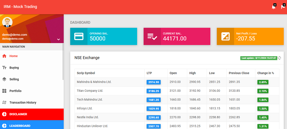Click the DISCLAIMER pie icon

pos(4,114)
